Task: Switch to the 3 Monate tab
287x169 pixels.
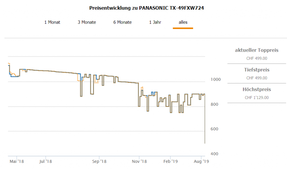Action: (87, 22)
